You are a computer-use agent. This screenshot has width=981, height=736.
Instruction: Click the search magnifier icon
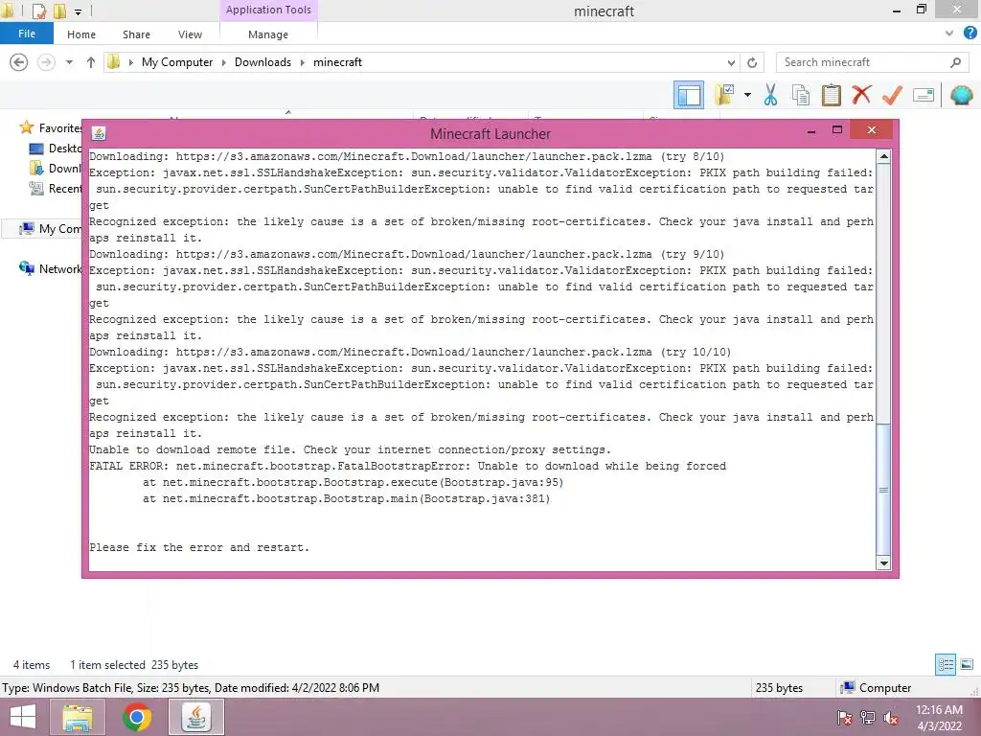[955, 62]
